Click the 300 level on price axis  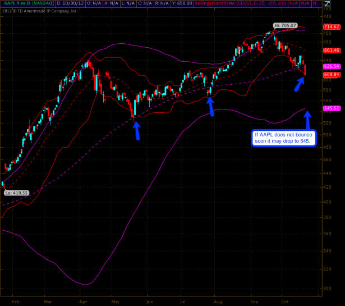tap(326, 289)
